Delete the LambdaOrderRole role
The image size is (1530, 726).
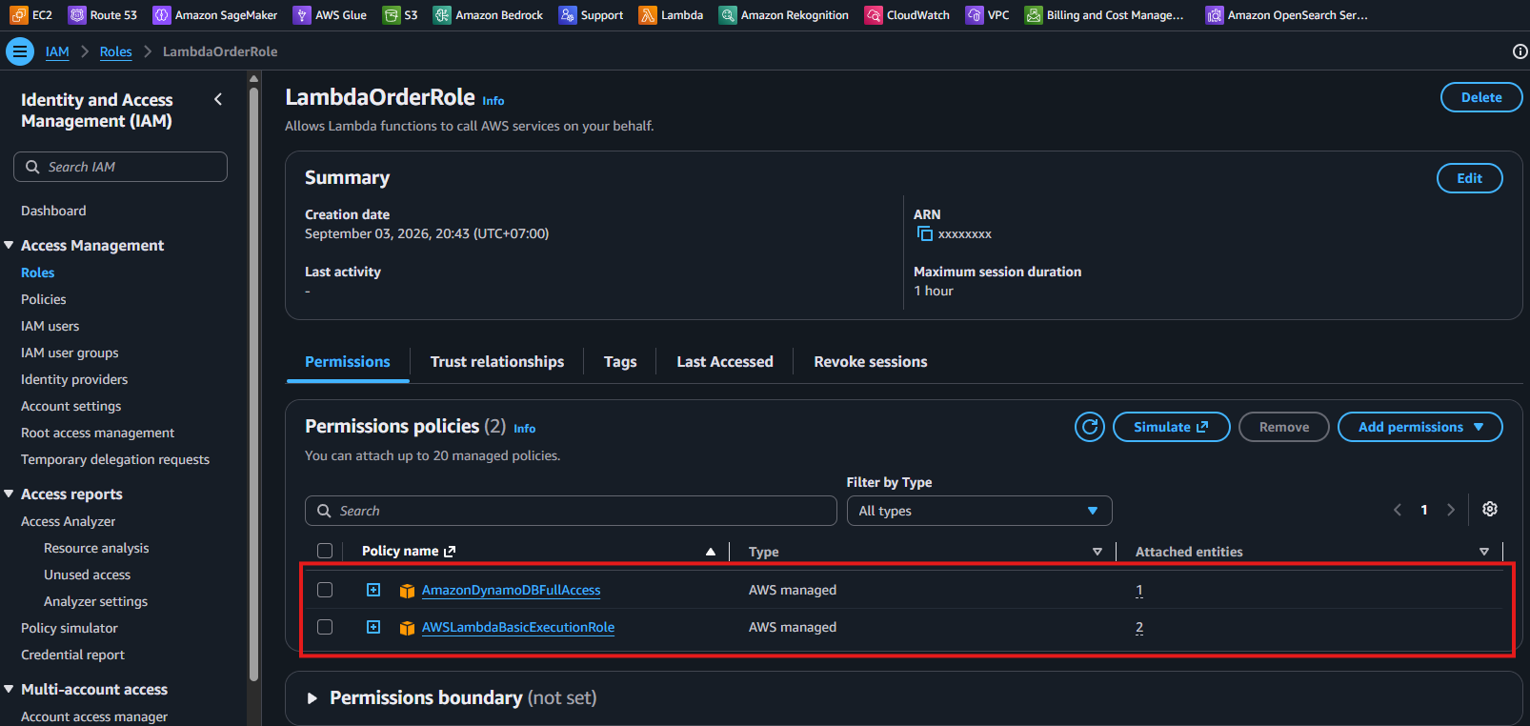1481,97
